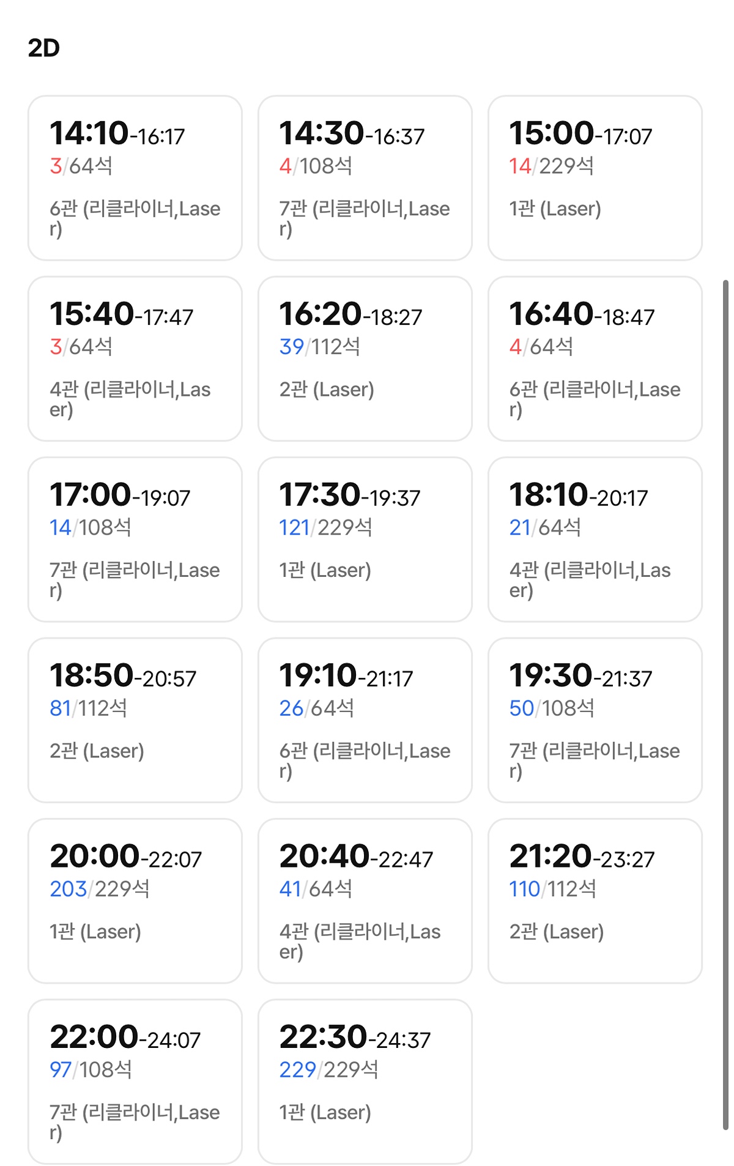Screen dimensions: 734x1166
Task: Book the 20:00 screening with 203 seats left
Action: pos(135,900)
